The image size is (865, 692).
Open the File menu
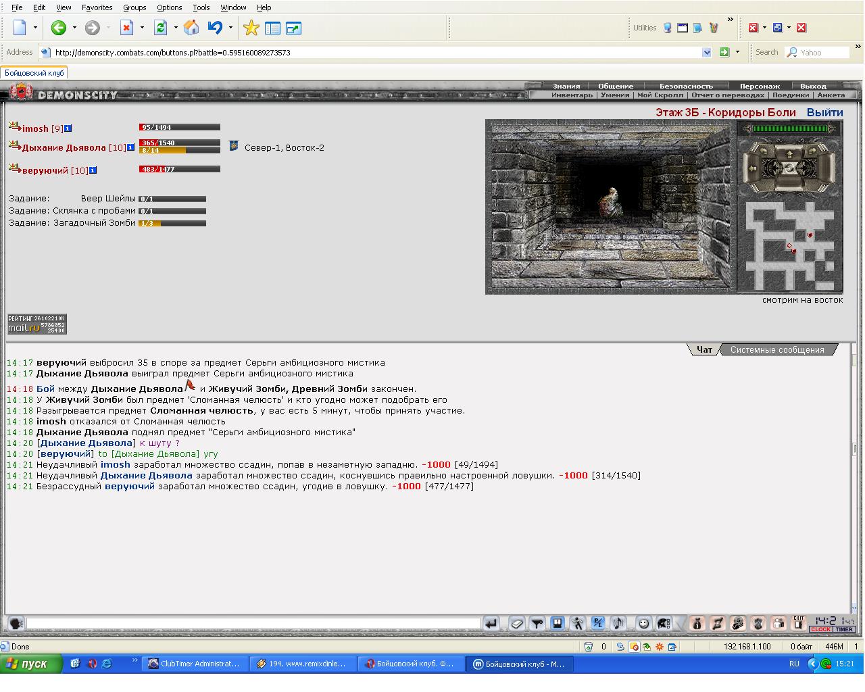pos(17,7)
